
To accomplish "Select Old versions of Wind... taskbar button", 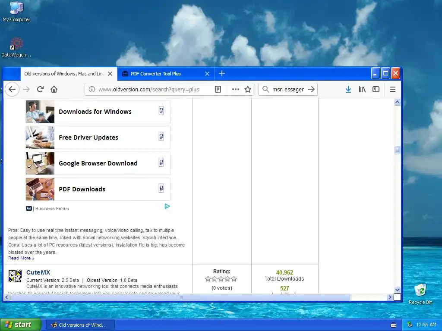I will 80,325.
